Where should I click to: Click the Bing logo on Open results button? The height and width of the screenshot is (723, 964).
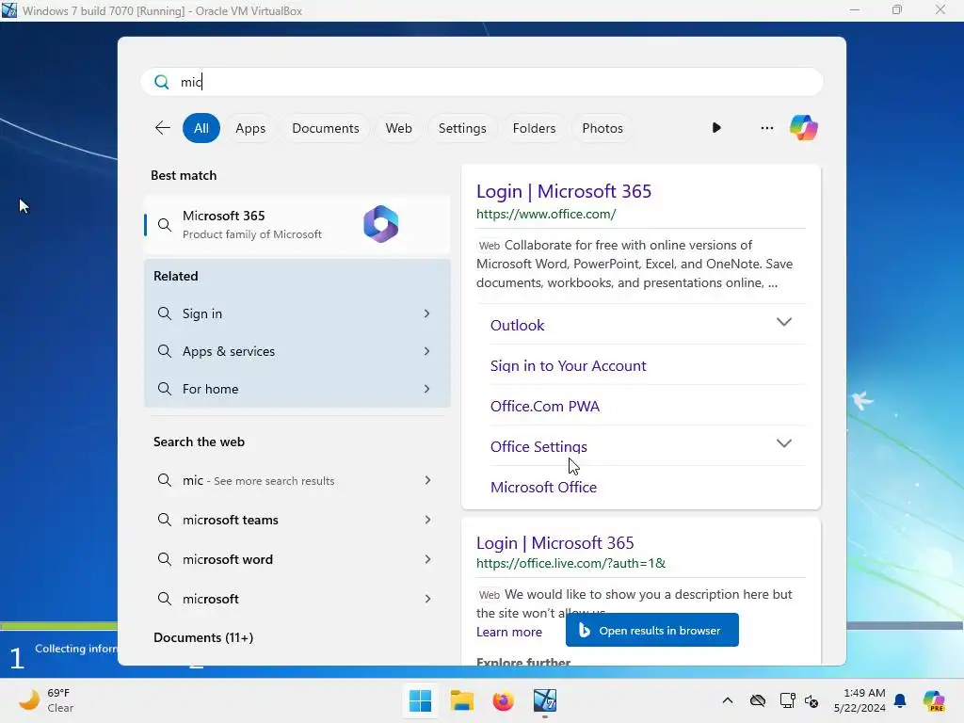tap(584, 630)
